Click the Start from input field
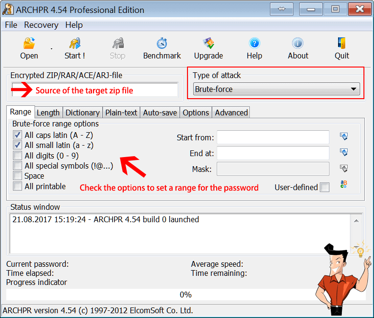This screenshot has height=318, width=374. (x=273, y=137)
